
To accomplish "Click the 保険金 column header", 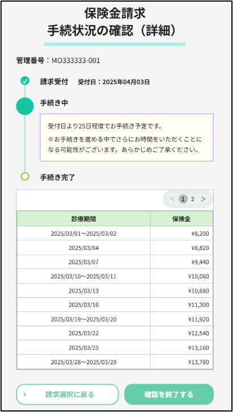I will pyautogui.click(x=181, y=219).
